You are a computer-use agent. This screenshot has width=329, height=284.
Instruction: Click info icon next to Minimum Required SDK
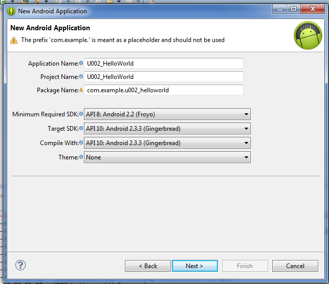81,114
